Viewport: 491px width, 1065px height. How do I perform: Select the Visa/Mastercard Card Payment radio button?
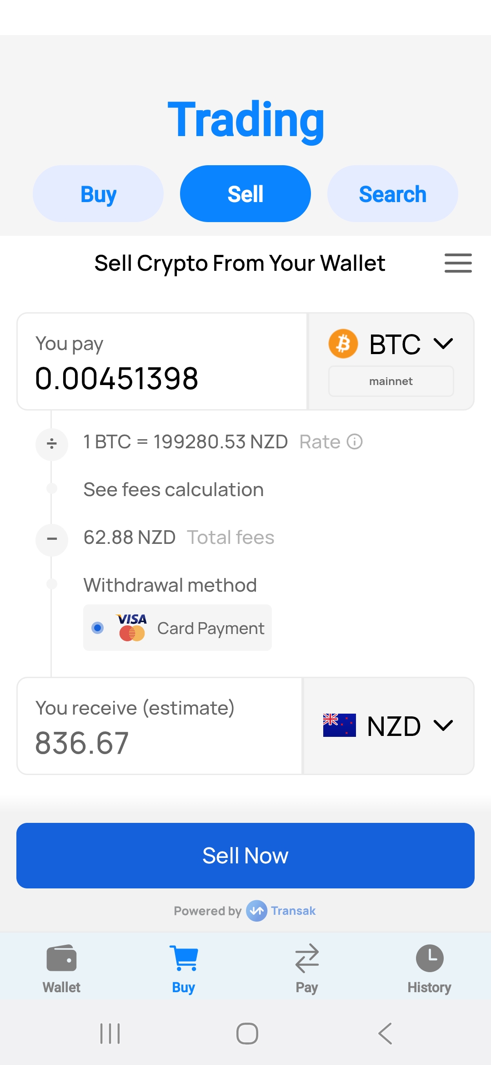tap(97, 628)
